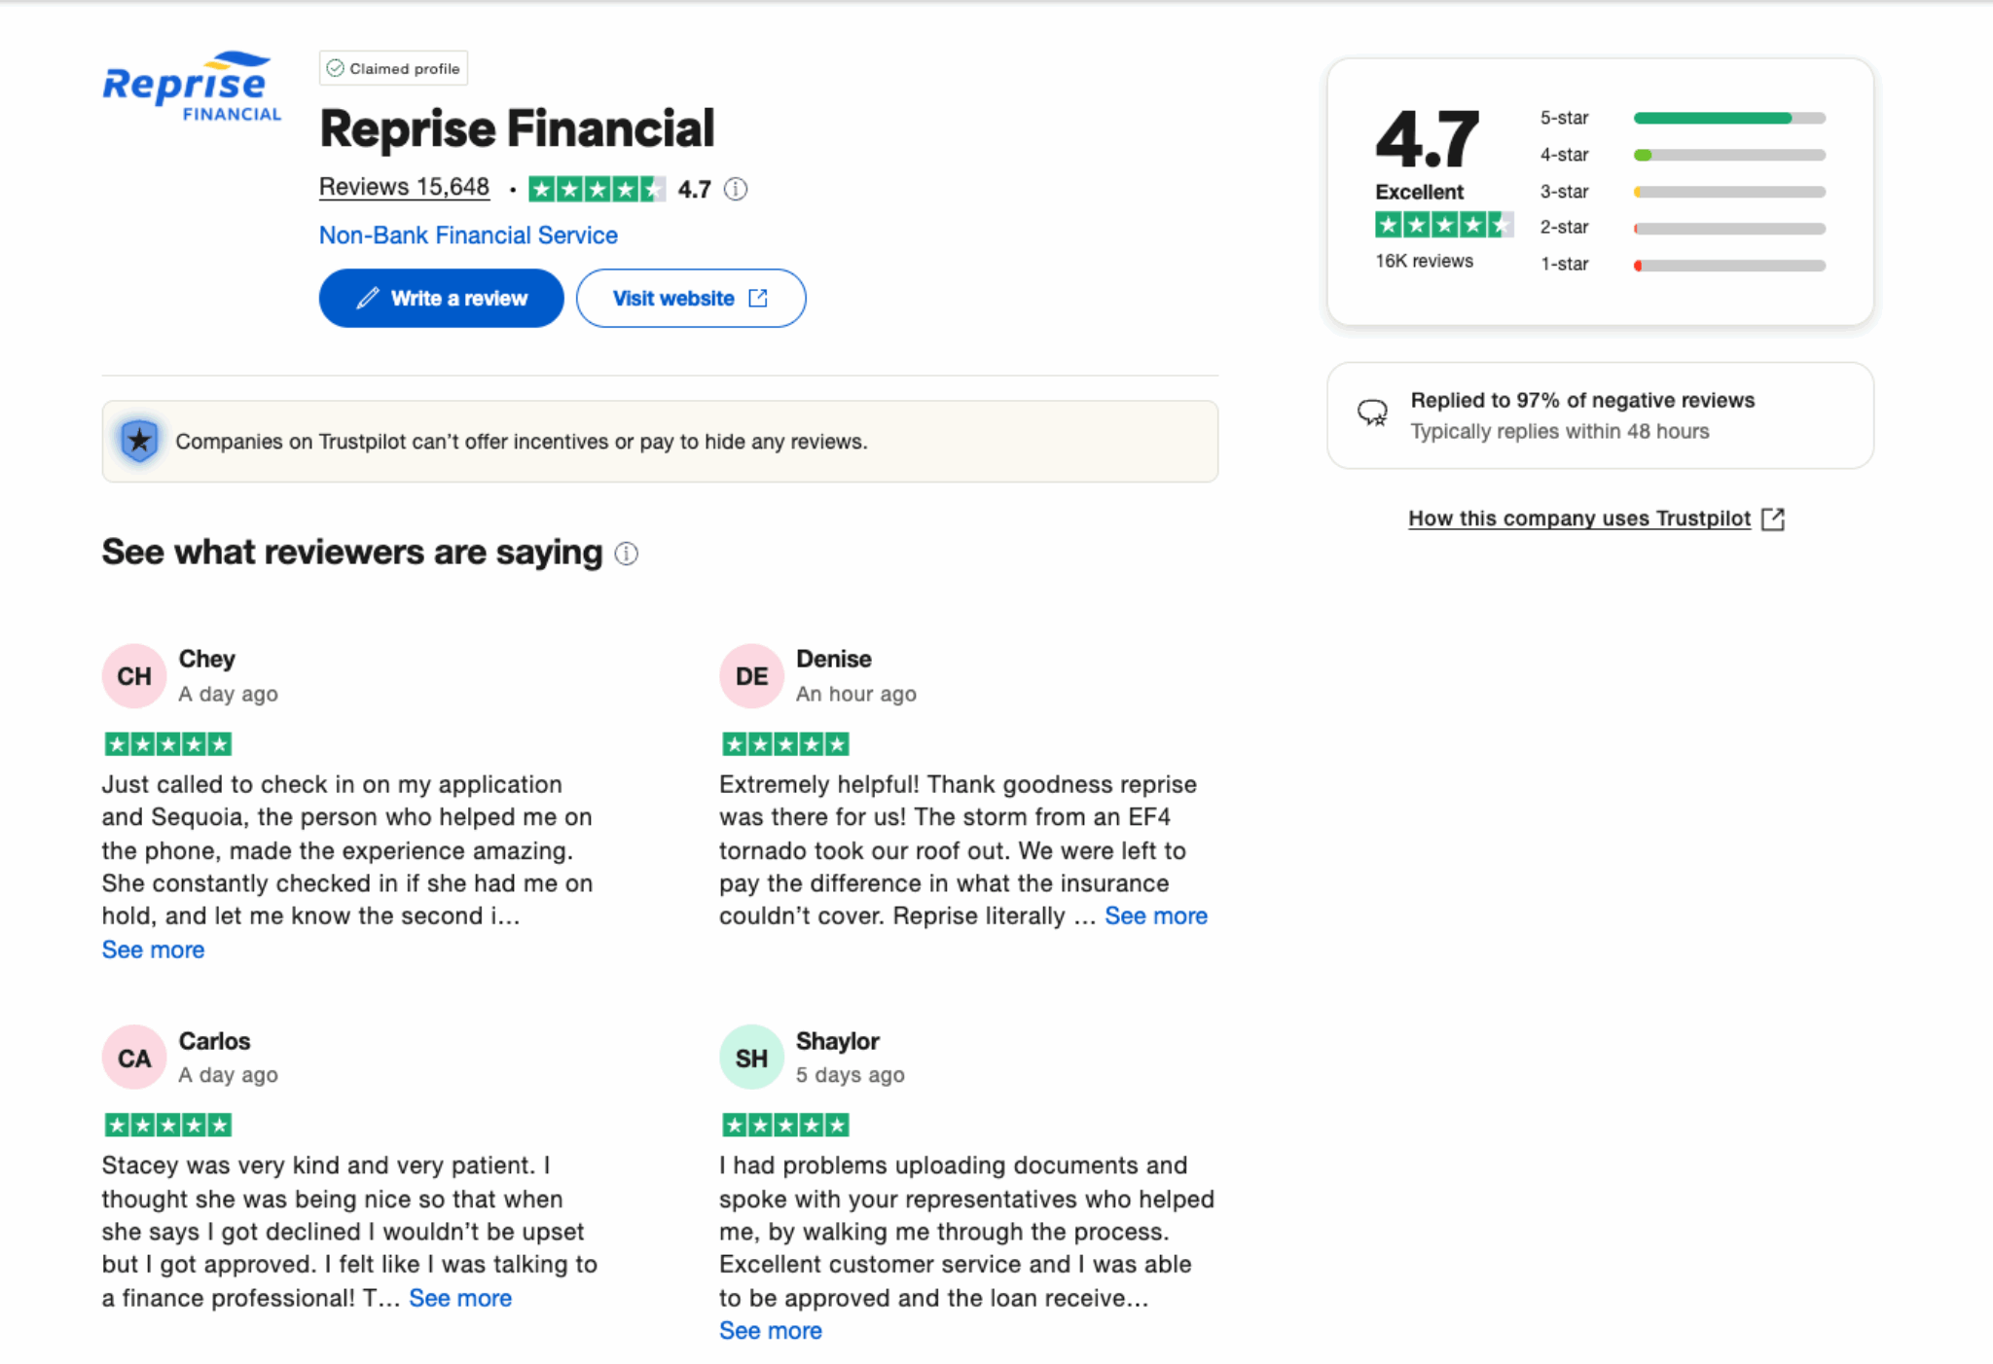The image size is (1993, 1364).
Task: Click the external link icon on Visit website
Action: 758,298
